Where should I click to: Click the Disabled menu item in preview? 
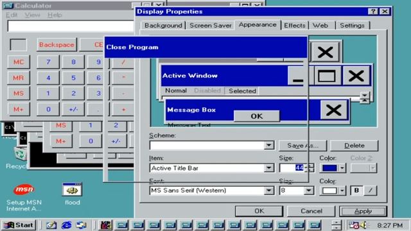click(x=207, y=90)
